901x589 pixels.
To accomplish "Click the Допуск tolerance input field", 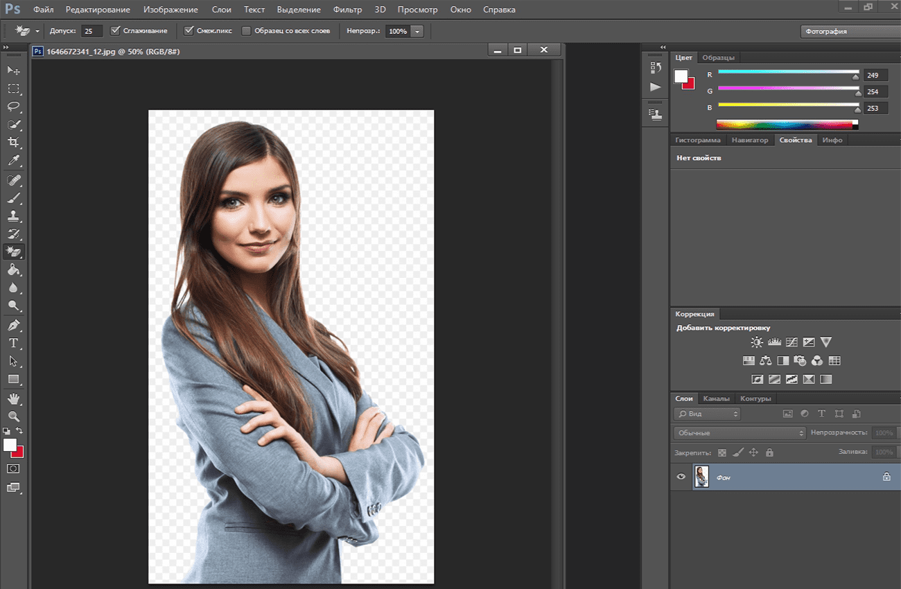I will (x=91, y=31).
